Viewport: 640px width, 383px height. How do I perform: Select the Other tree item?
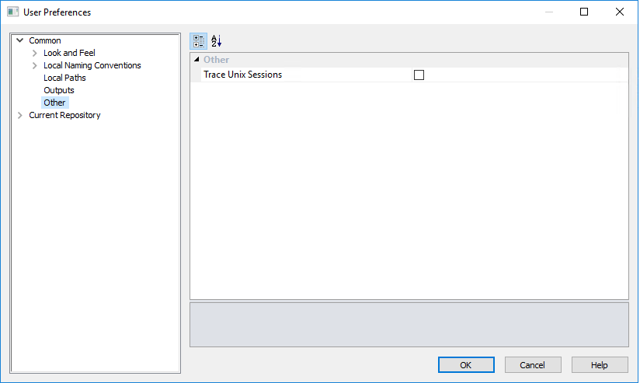(x=54, y=103)
